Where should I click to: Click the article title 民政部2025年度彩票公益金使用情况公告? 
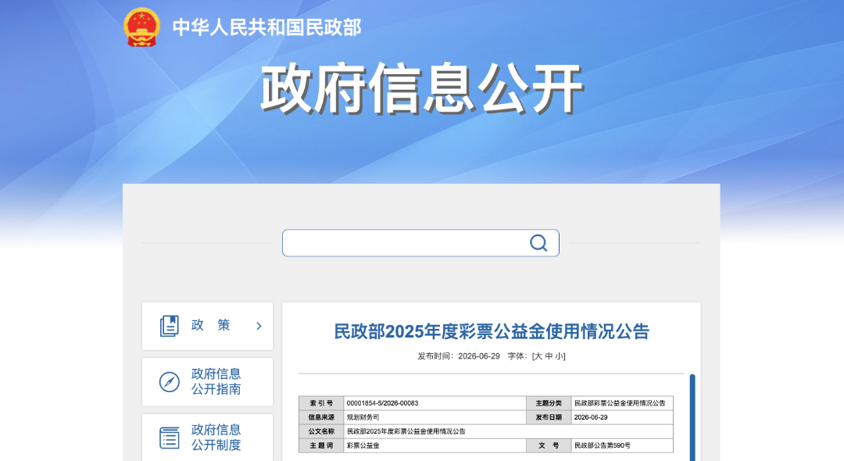click(x=492, y=331)
